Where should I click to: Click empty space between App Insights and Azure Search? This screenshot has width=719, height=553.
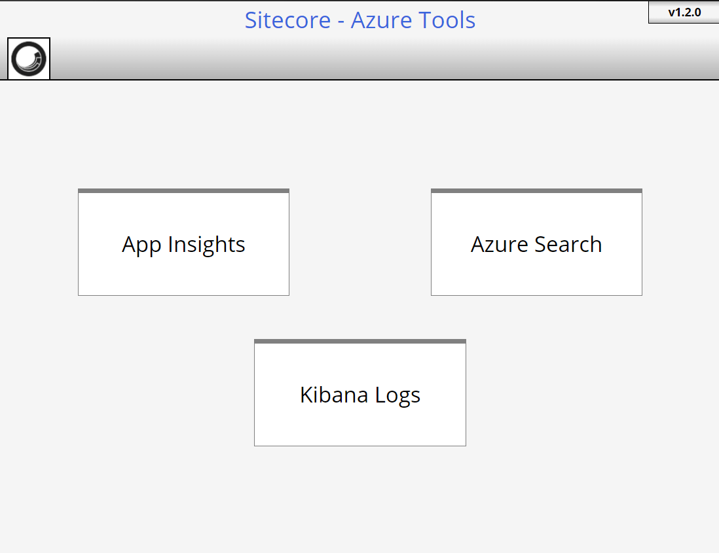point(359,242)
